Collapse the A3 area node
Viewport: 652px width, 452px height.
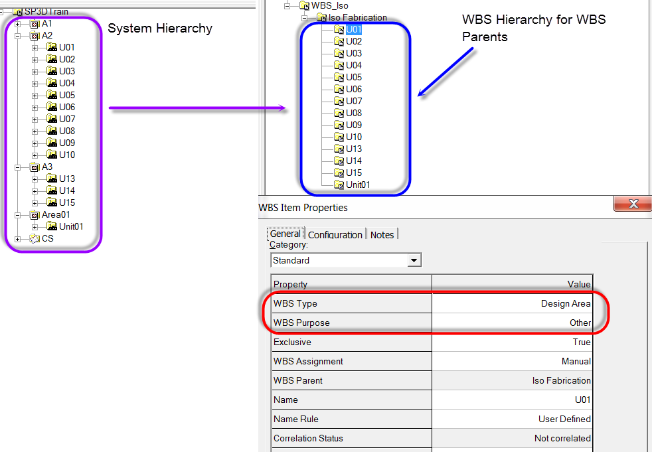tap(17, 167)
